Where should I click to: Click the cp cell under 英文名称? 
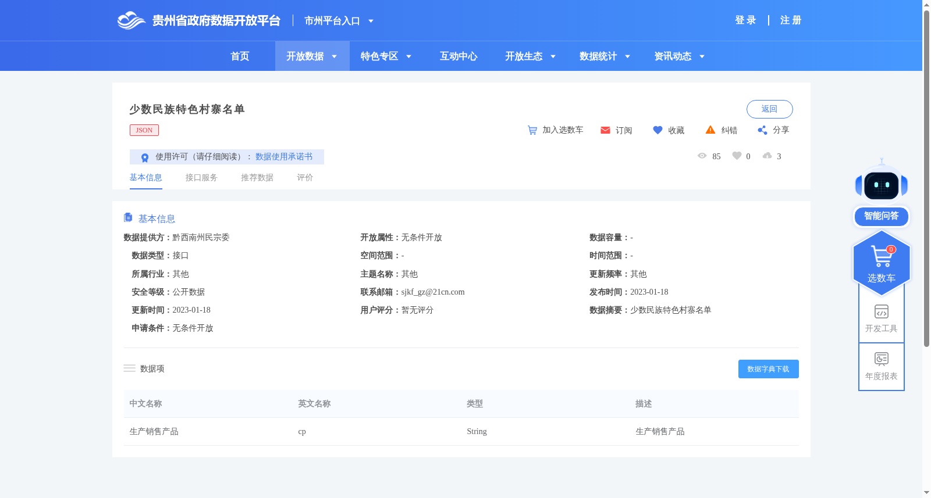tap(302, 432)
